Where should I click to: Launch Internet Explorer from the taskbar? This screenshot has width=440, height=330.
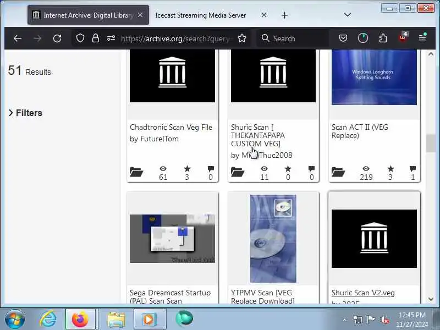[x=48, y=319]
